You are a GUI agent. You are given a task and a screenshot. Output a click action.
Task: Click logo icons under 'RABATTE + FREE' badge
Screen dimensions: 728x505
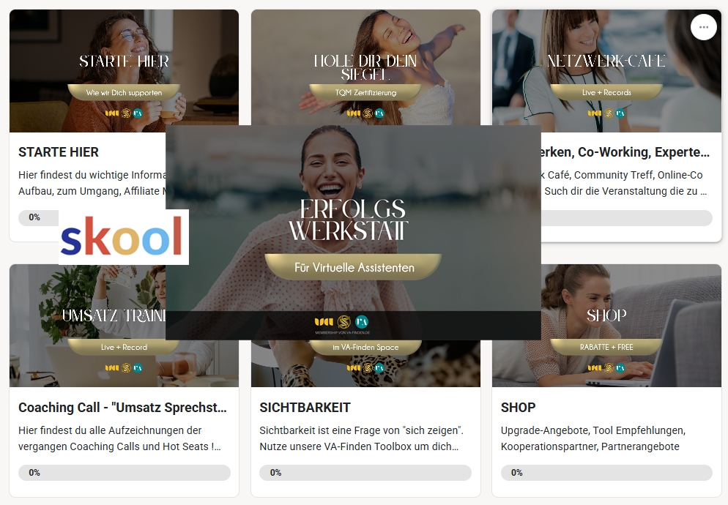[x=606, y=368]
